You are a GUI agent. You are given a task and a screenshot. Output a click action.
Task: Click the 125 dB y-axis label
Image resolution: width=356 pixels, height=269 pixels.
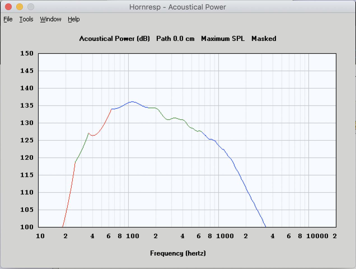[x=27, y=140]
